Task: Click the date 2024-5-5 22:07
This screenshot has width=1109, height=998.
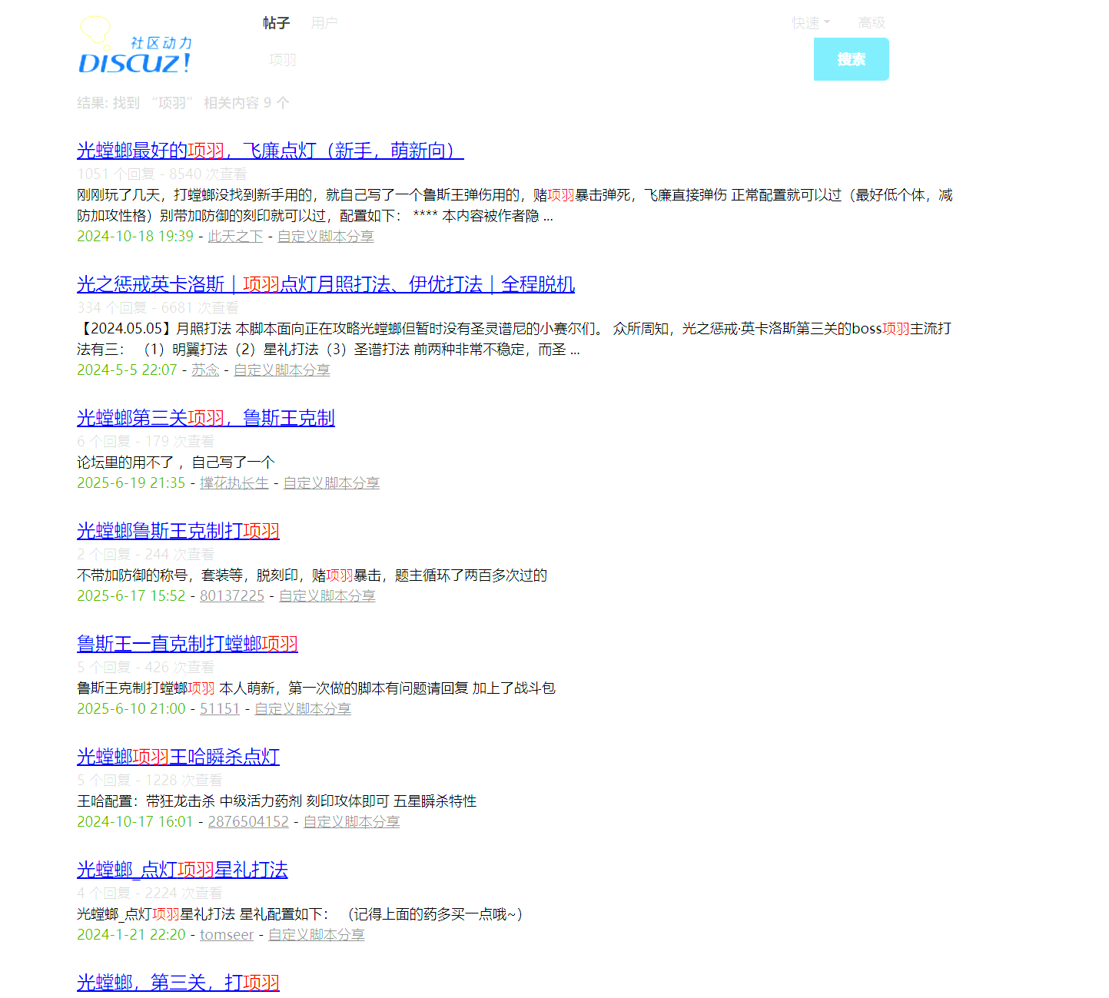Action: 127,370
